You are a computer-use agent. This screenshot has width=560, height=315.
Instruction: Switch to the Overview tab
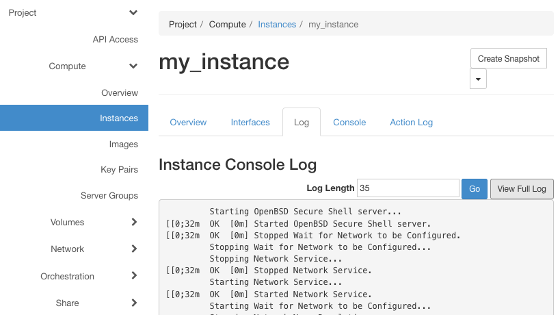point(188,123)
